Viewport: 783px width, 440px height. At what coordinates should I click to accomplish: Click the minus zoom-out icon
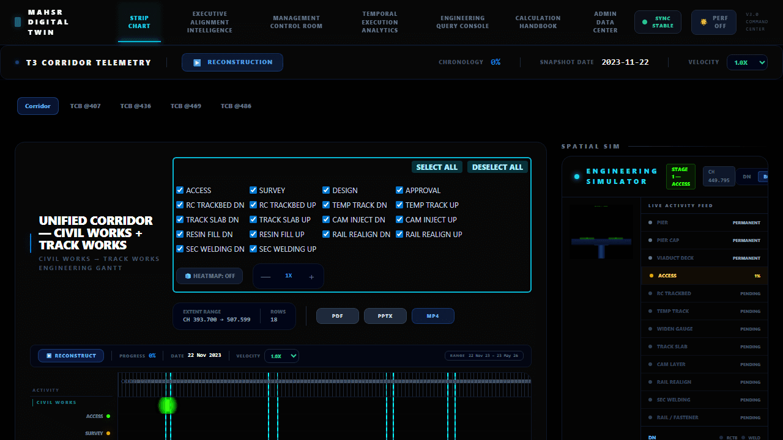click(x=265, y=277)
